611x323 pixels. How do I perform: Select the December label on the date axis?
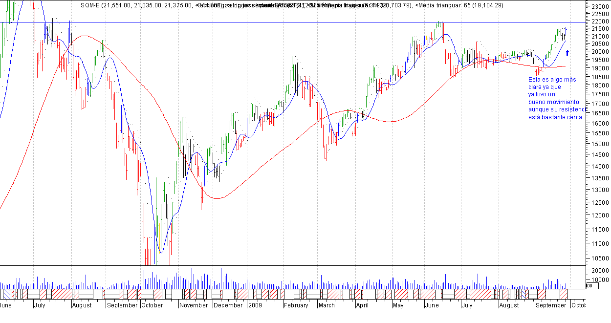click(x=228, y=305)
